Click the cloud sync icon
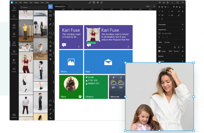 point(164,2)
